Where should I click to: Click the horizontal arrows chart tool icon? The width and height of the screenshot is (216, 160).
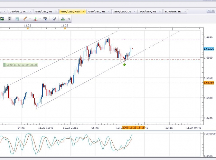(18, 19)
